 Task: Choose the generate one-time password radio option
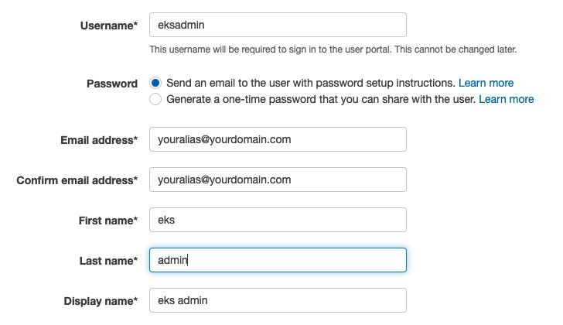point(155,99)
